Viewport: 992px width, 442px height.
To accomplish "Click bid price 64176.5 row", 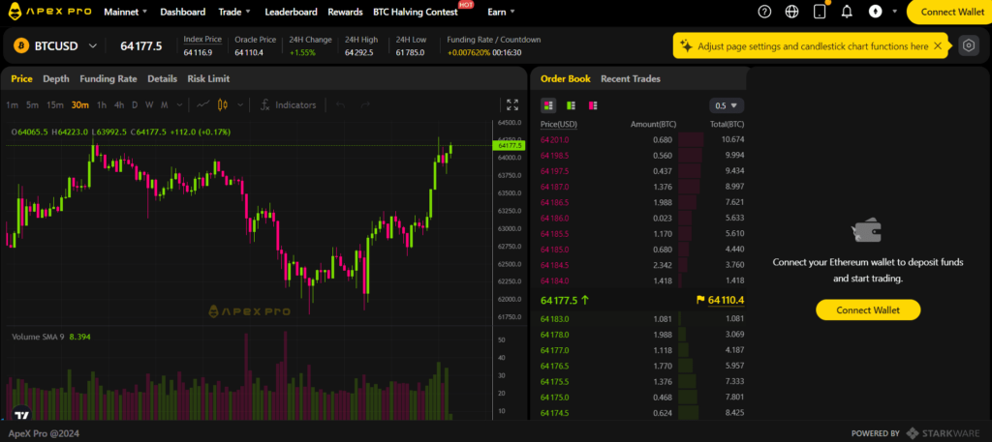I will [642, 366].
